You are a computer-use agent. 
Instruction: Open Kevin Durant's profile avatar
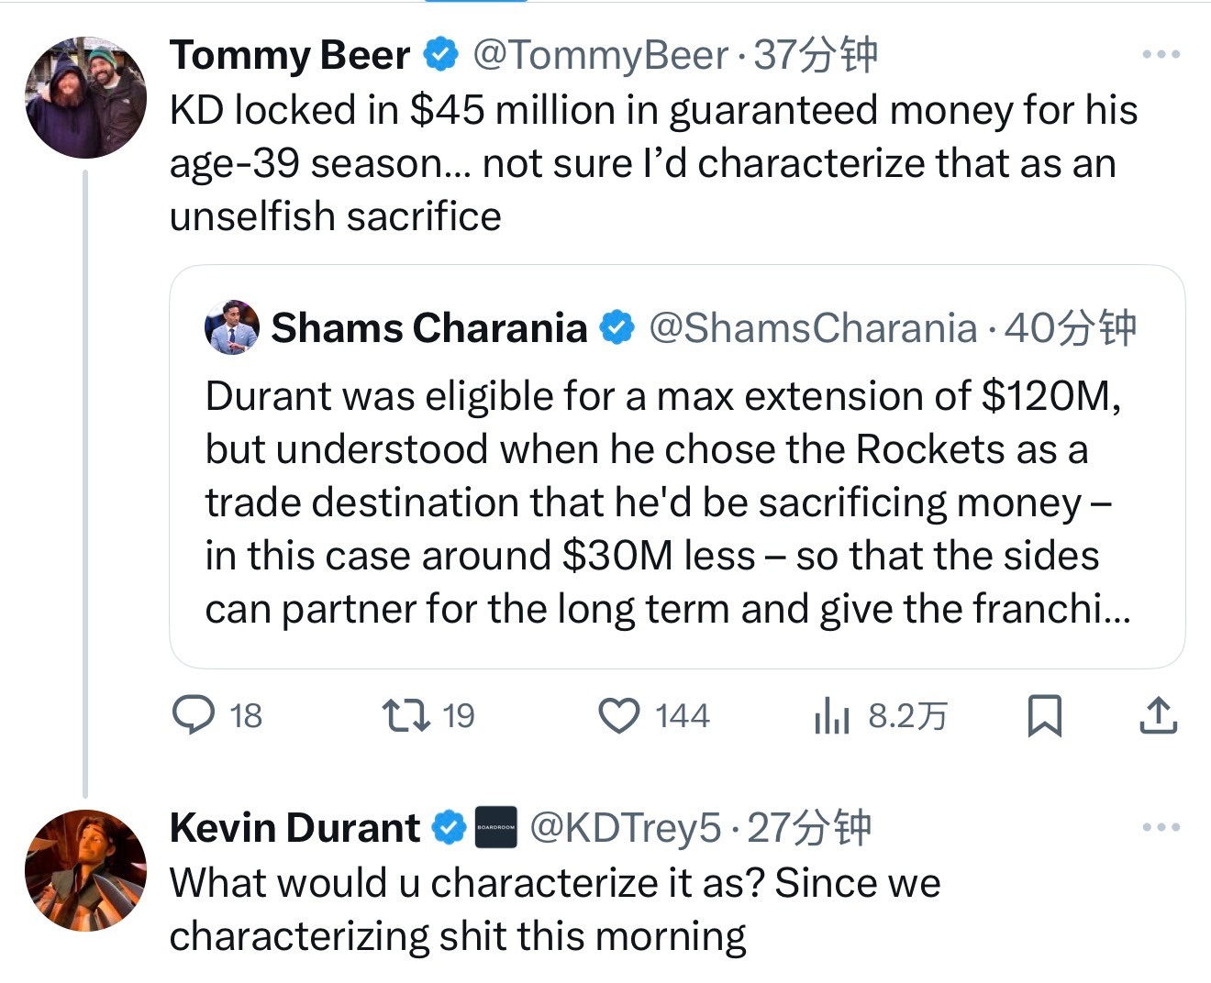(x=85, y=870)
